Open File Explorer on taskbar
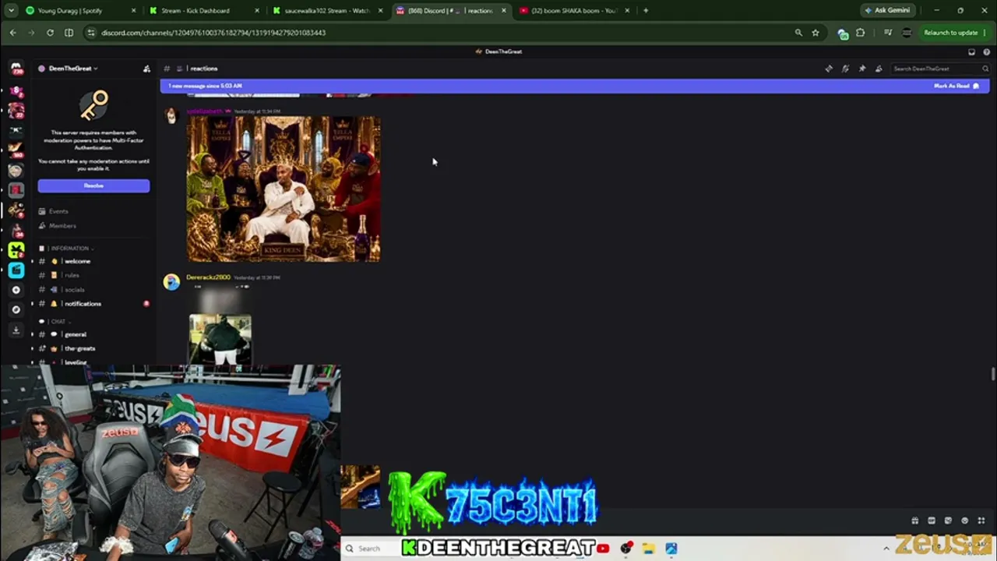Screen dimensions: 997x561 pos(648,549)
